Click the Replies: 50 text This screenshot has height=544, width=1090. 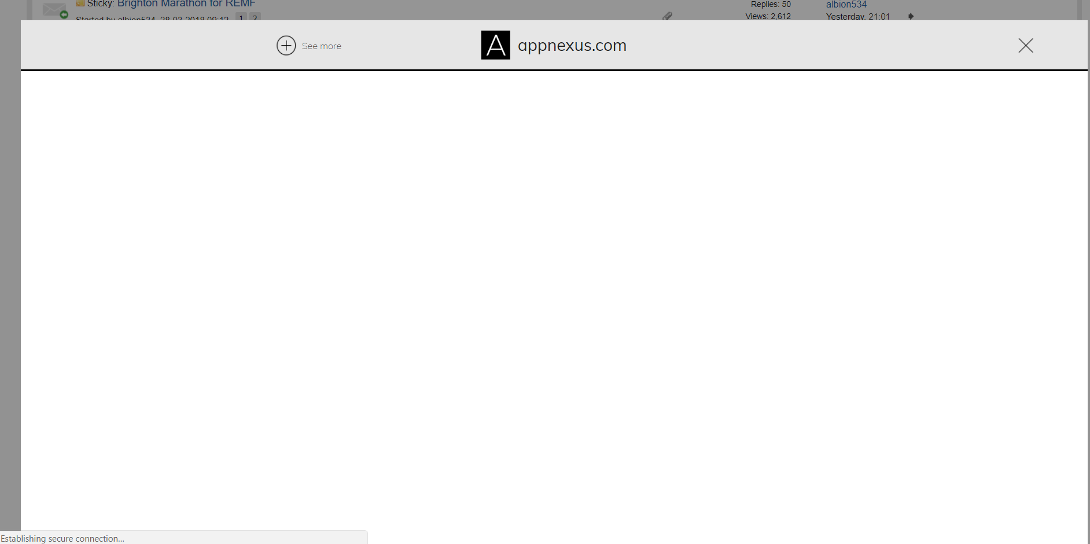coord(771,4)
